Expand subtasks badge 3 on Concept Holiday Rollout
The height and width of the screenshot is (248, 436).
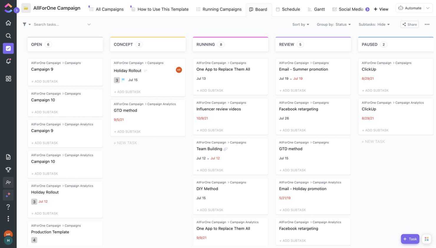(117, 80)
